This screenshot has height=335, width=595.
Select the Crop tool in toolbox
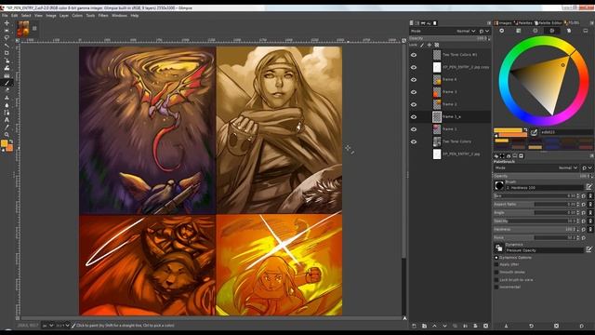pos(7,53)
